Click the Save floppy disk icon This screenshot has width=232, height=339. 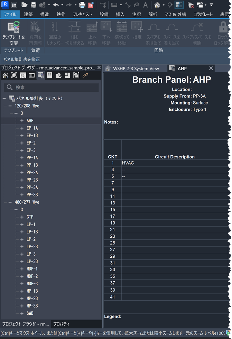[33, 5]
